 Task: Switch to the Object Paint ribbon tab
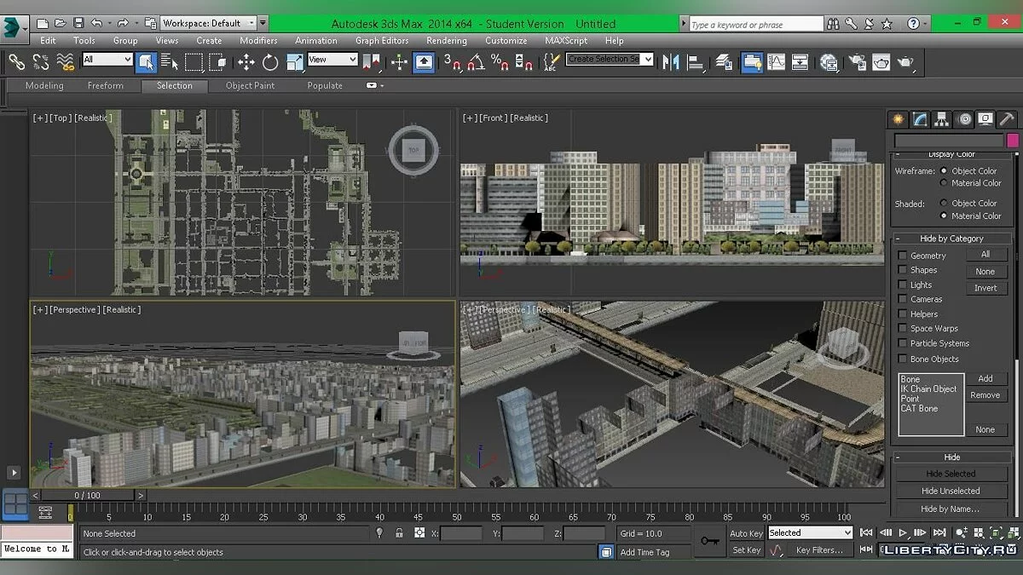(250, 85)
